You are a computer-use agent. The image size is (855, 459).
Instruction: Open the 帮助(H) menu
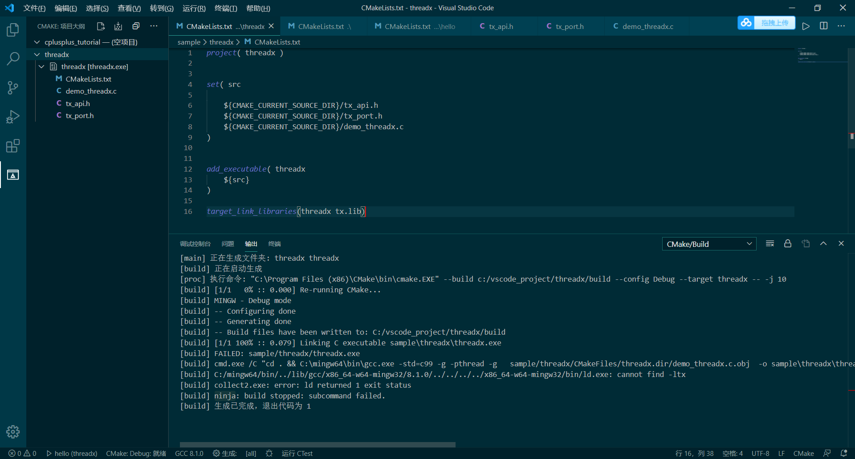pos(258,8)
